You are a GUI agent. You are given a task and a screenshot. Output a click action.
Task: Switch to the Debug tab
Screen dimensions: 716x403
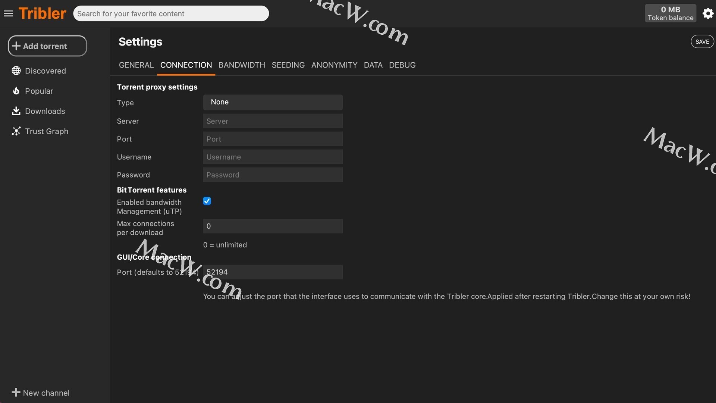pyautogui.click(x=402, y=65)
